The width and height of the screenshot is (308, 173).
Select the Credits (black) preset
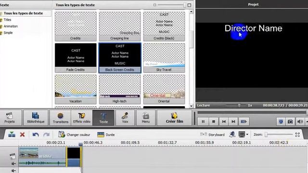coord(164,26)
